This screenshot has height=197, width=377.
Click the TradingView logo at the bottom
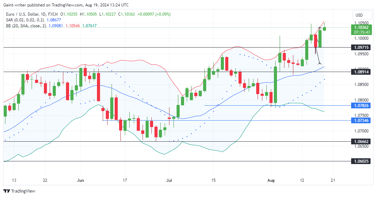19,191
